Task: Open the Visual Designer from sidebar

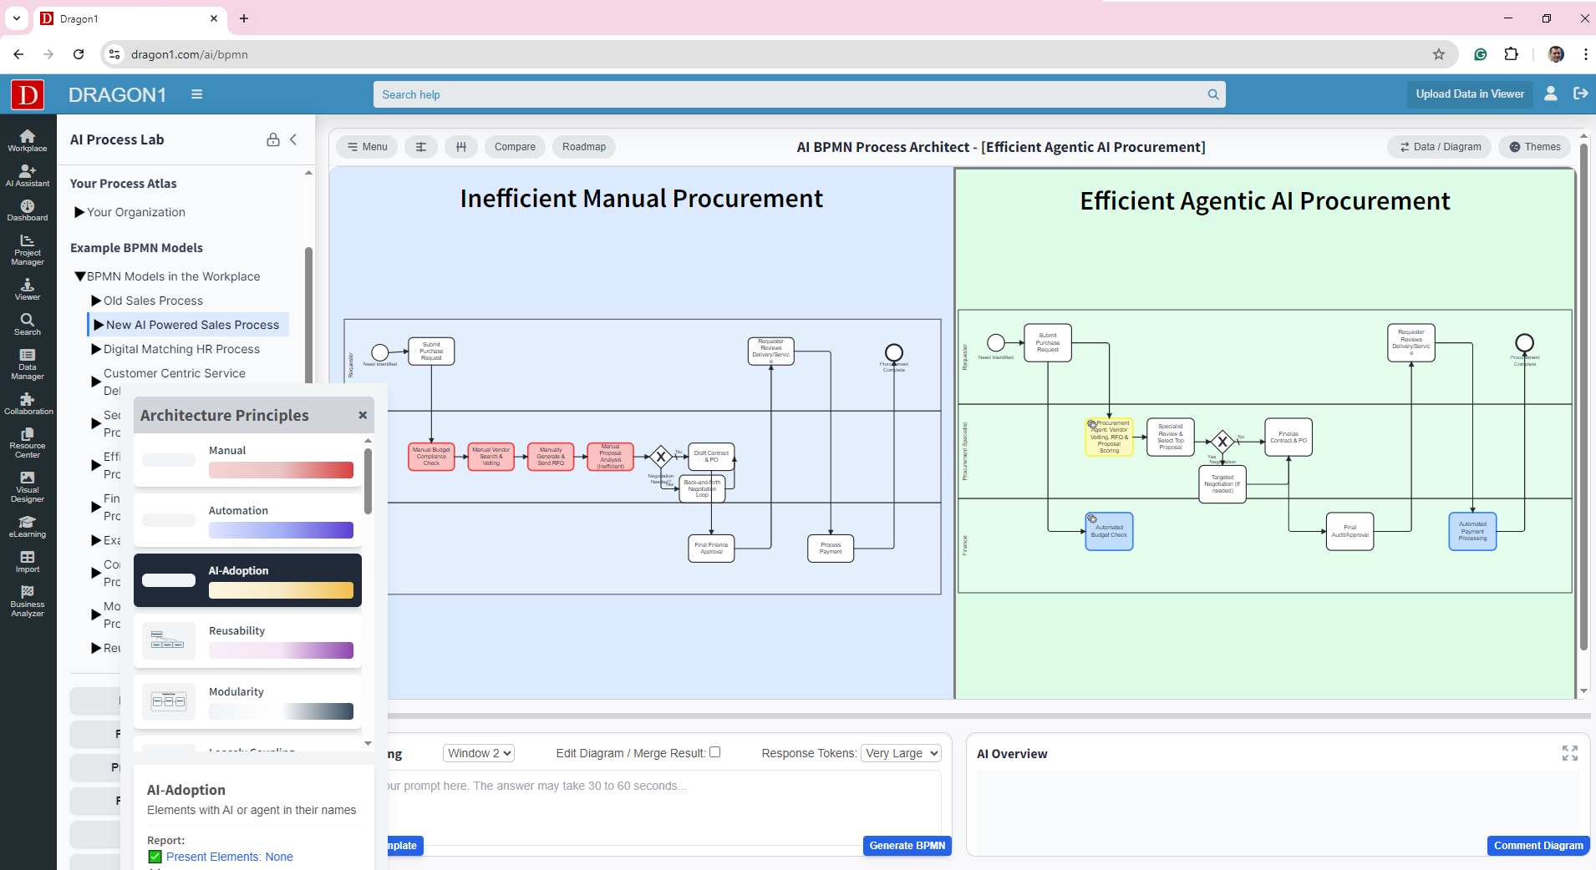Action: coord(28,487)
